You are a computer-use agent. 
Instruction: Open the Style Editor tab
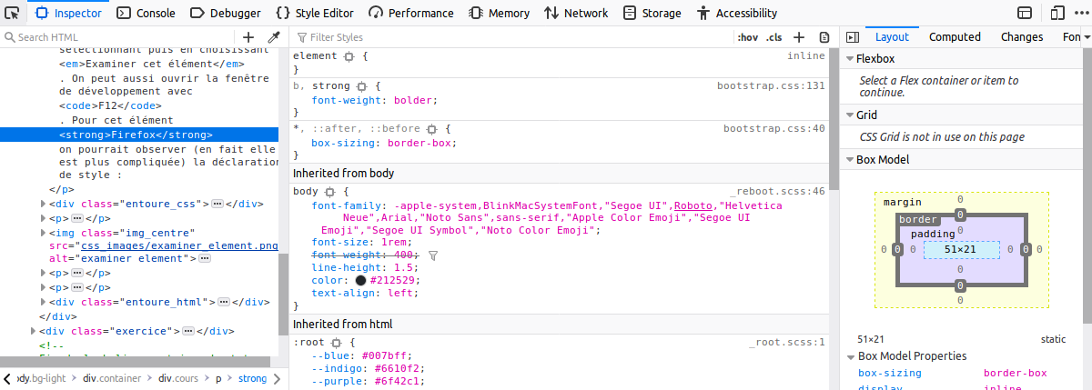(315, 13)
